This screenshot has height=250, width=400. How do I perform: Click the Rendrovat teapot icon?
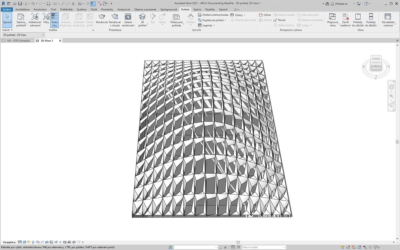[x=102, y=17]
